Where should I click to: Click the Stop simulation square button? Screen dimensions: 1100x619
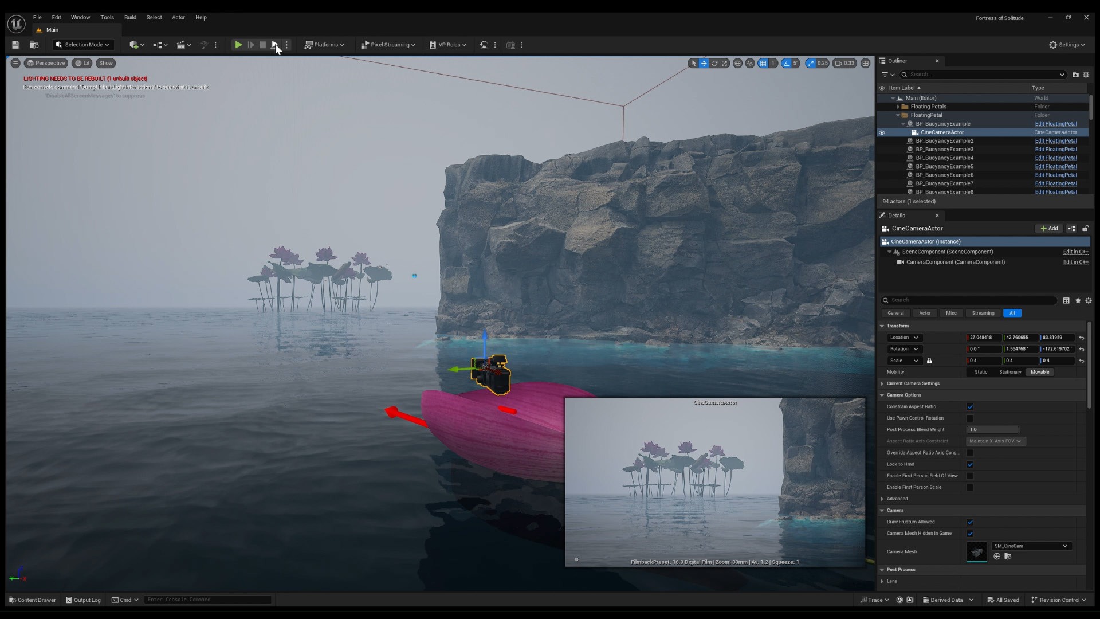262,45
